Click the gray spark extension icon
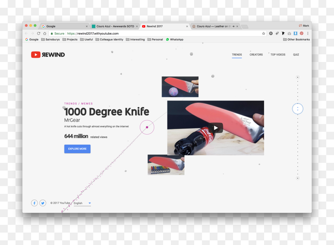The image size is (334, 245). 277,33
